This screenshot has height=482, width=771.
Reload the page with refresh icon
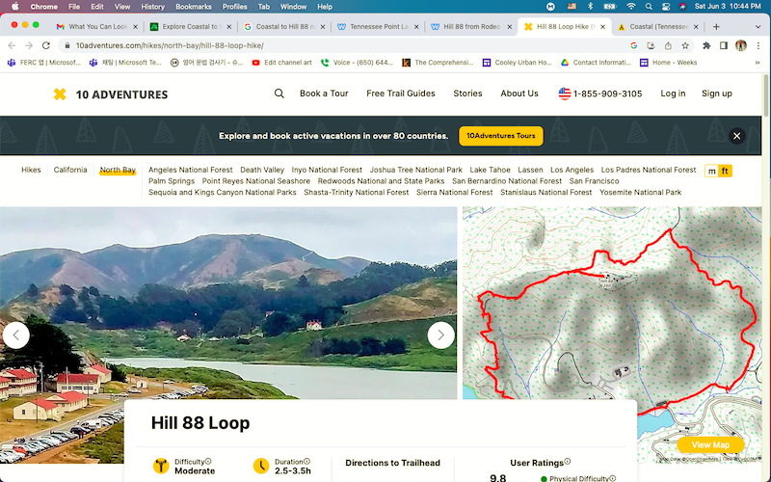pos(45,45)
